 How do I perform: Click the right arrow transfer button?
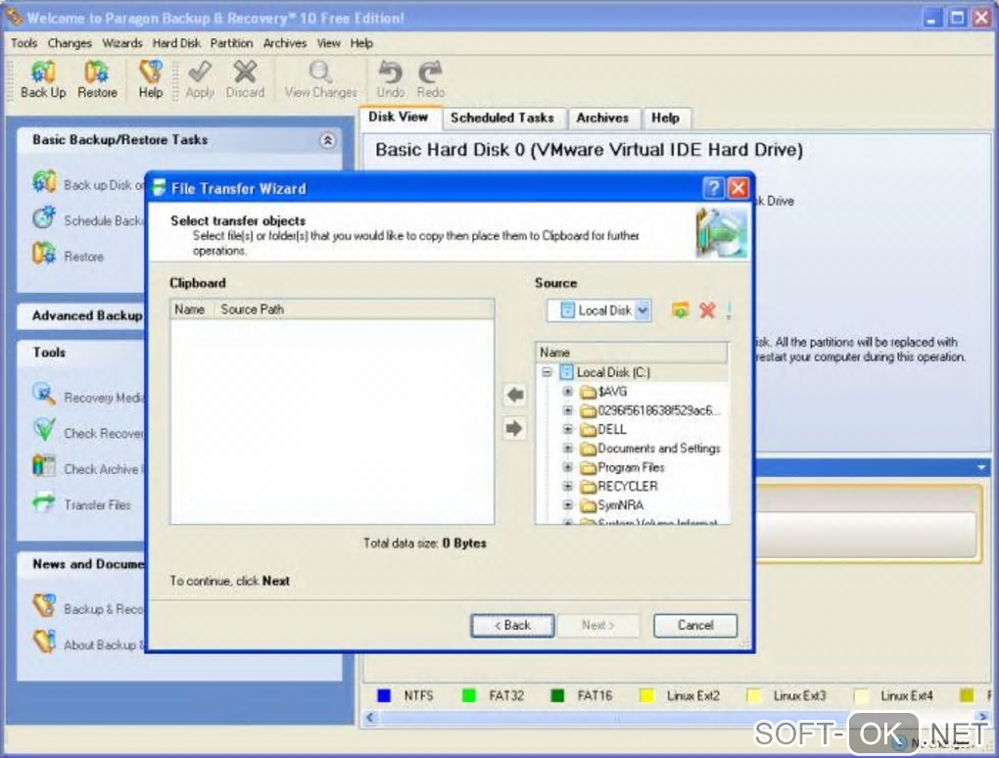515,428
